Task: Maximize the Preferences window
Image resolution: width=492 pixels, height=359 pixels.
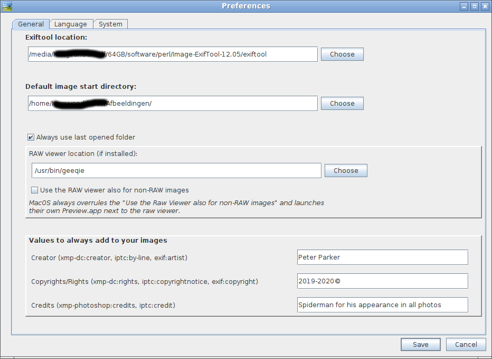Action: (x=475, y=6)
